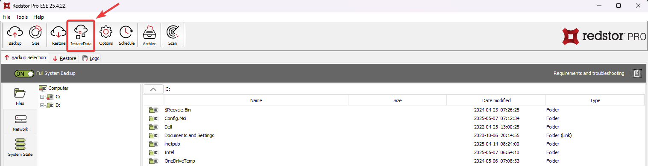
Task: Toggle backup selection flag for inetpub folder
Action: (x=153, y=144)
